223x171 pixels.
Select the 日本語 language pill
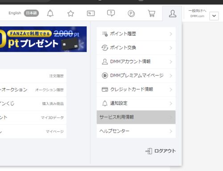click(x=31, y=13)
